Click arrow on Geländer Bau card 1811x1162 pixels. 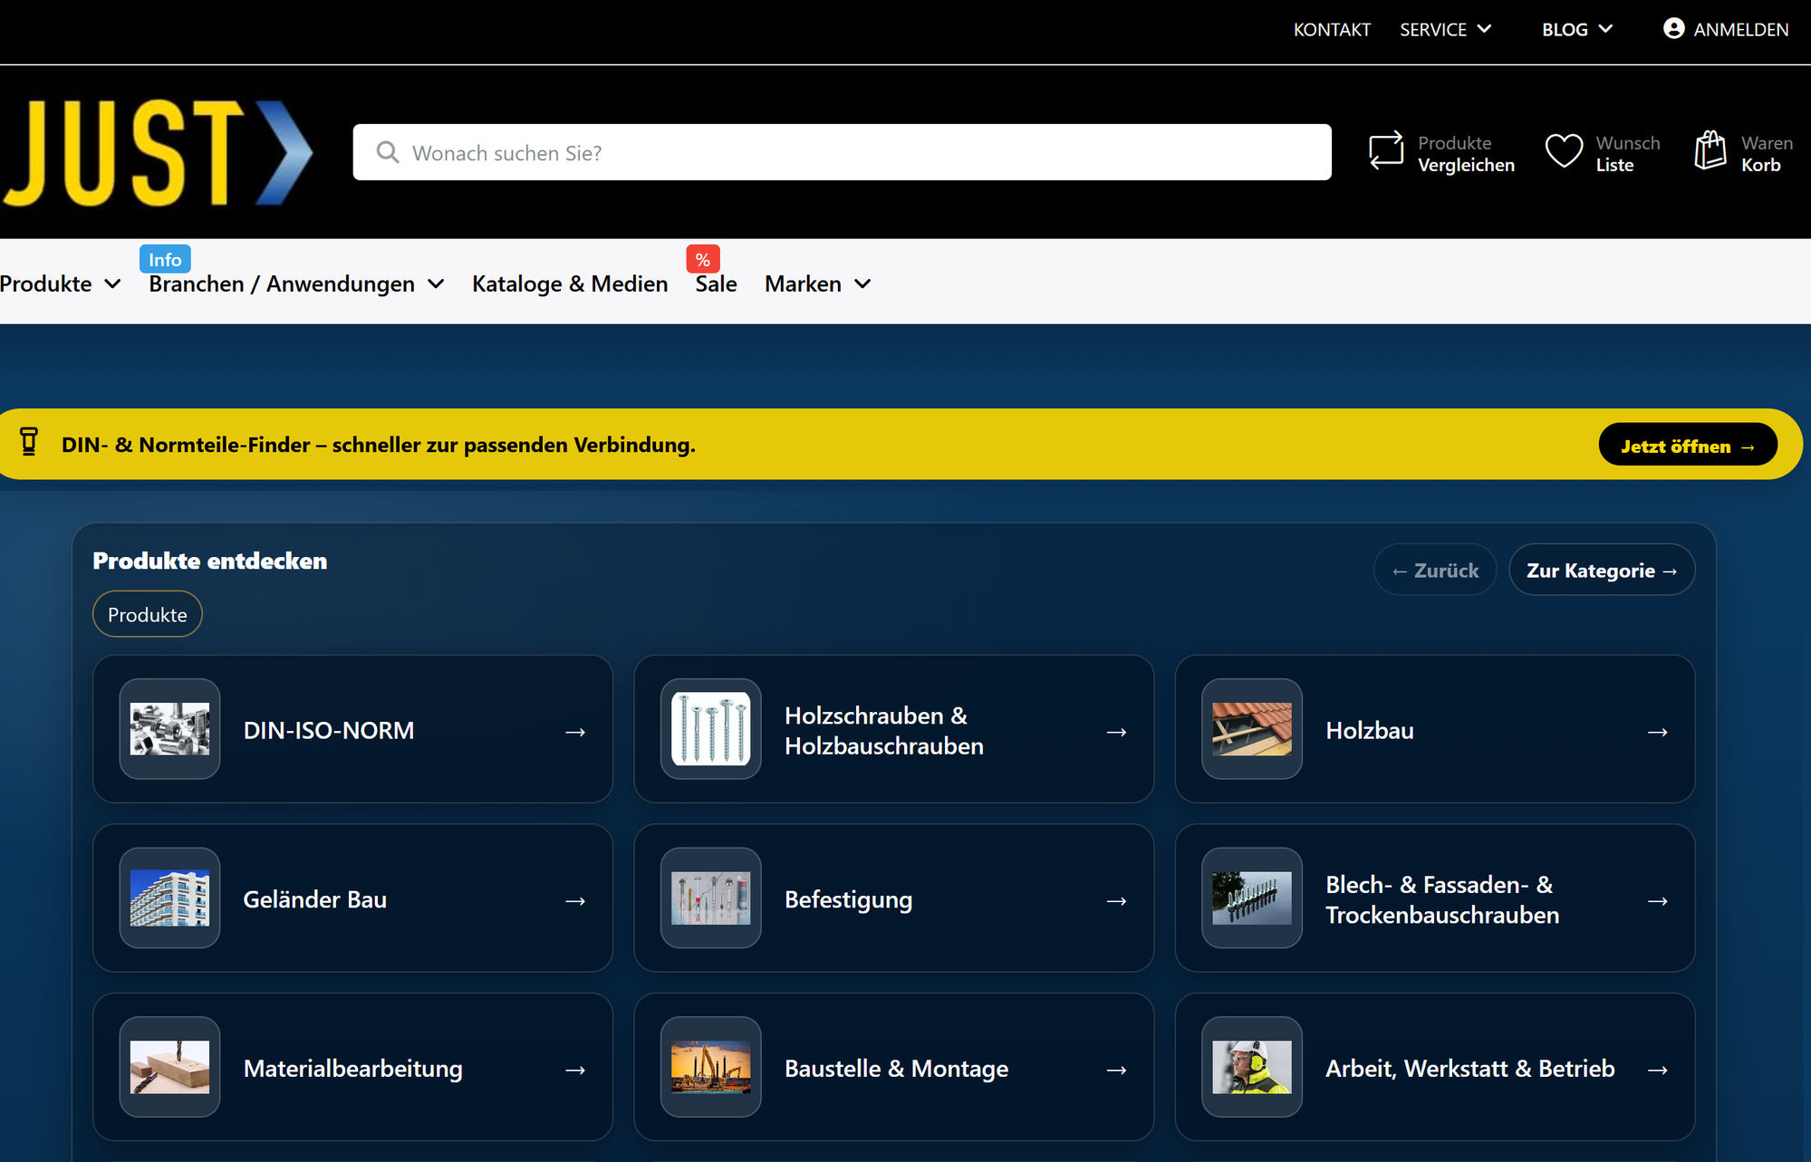click(575, 901)
